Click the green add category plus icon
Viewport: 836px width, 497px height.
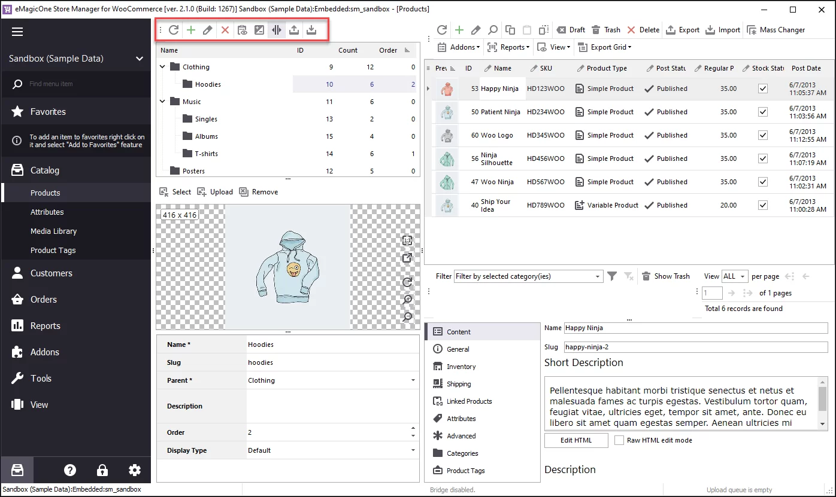(x=191, y=30)
